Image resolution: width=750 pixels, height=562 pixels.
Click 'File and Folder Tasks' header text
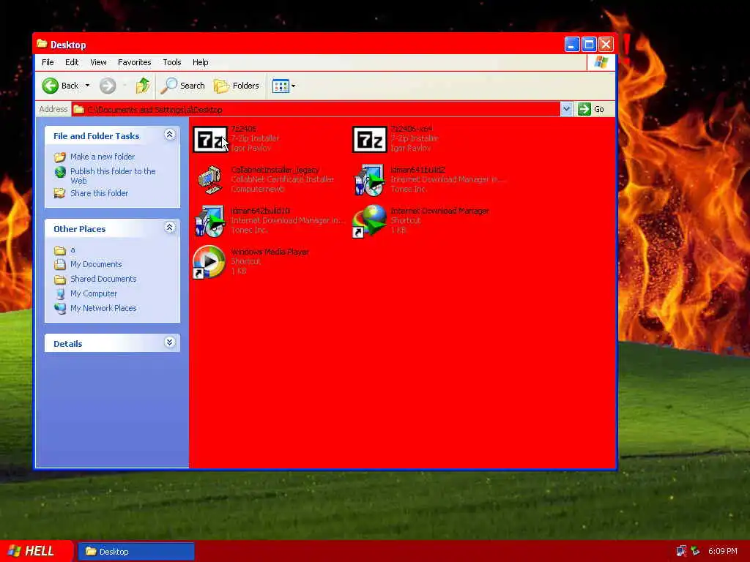pyautogui.click(x=96, y=135)
